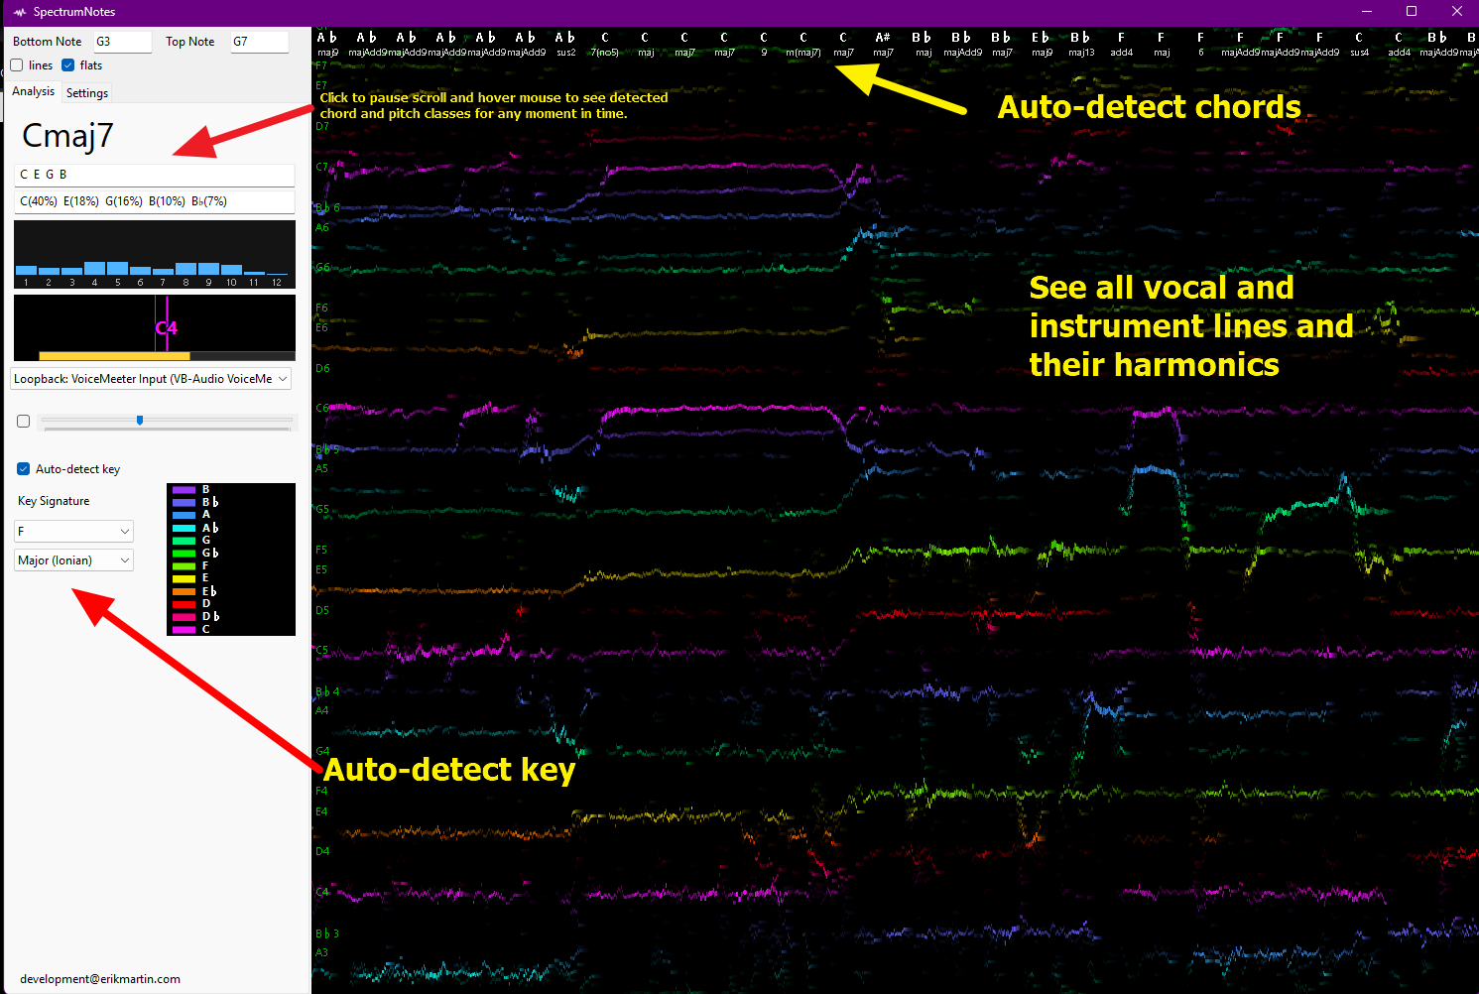The image size is (1479, 994).
Task: Open the Loopback audio input device dropdown
Action: (x=151, y=379)
